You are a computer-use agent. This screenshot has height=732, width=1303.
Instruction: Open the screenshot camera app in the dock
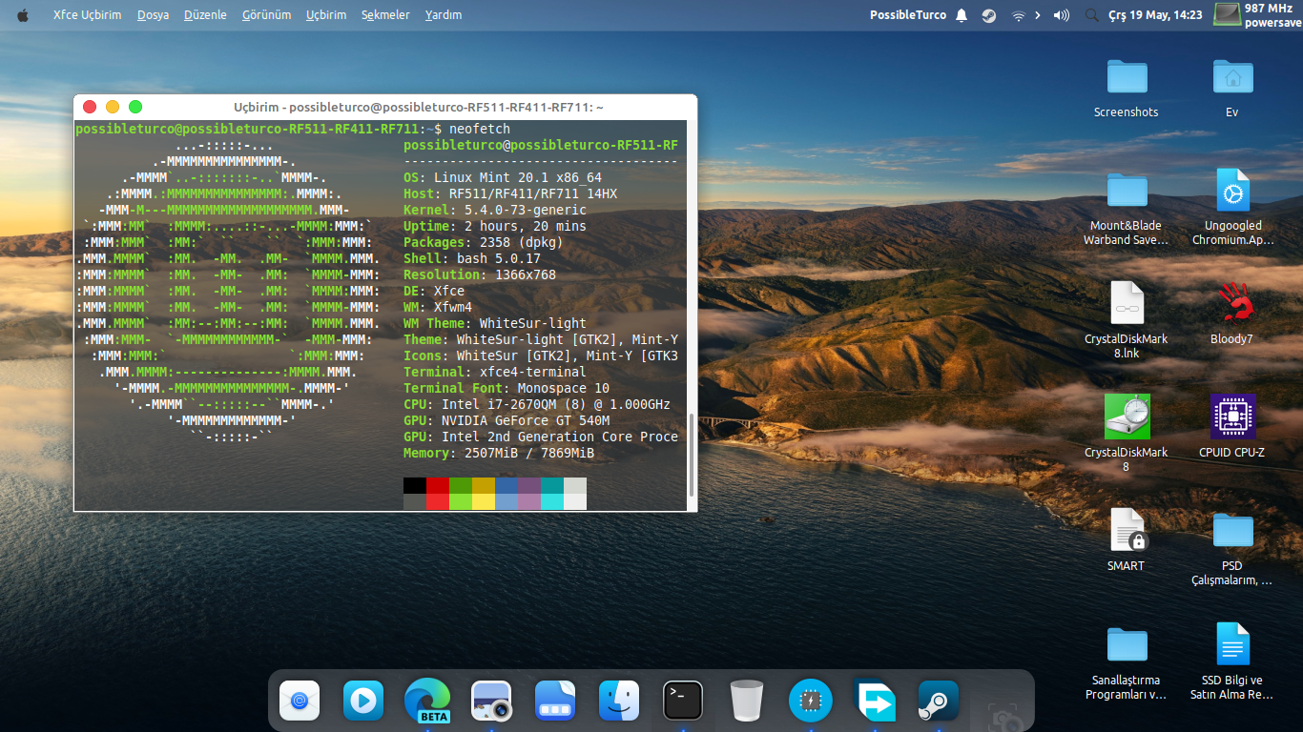click(x=491, y=701)
